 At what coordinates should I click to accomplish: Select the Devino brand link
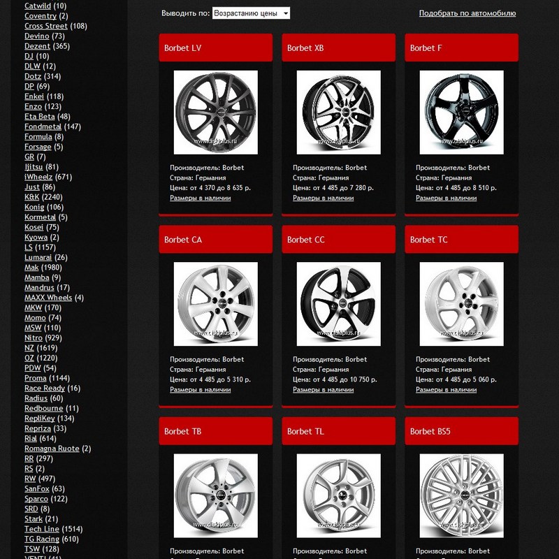[x=37, y=36]
